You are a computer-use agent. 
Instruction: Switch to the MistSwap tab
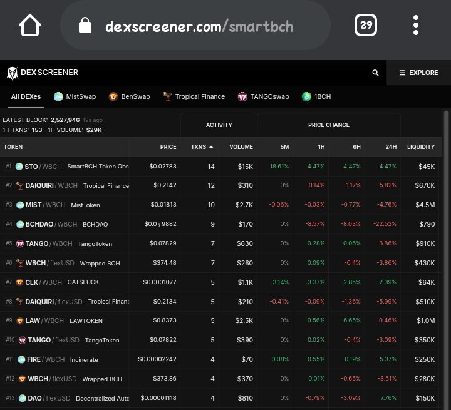75,96
